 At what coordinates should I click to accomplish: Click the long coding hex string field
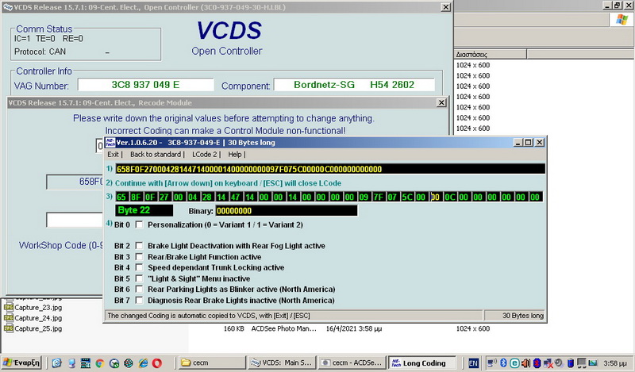330,169
